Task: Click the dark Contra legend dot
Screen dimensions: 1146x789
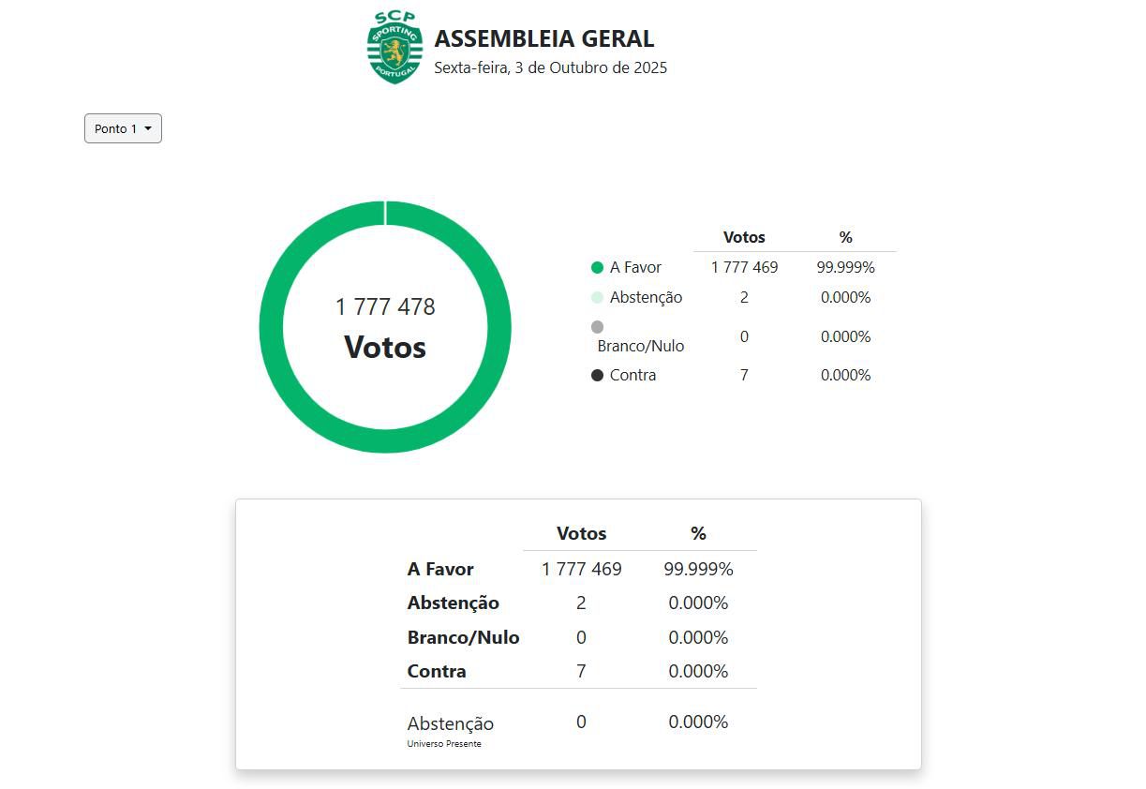Action: pos(597,376)
